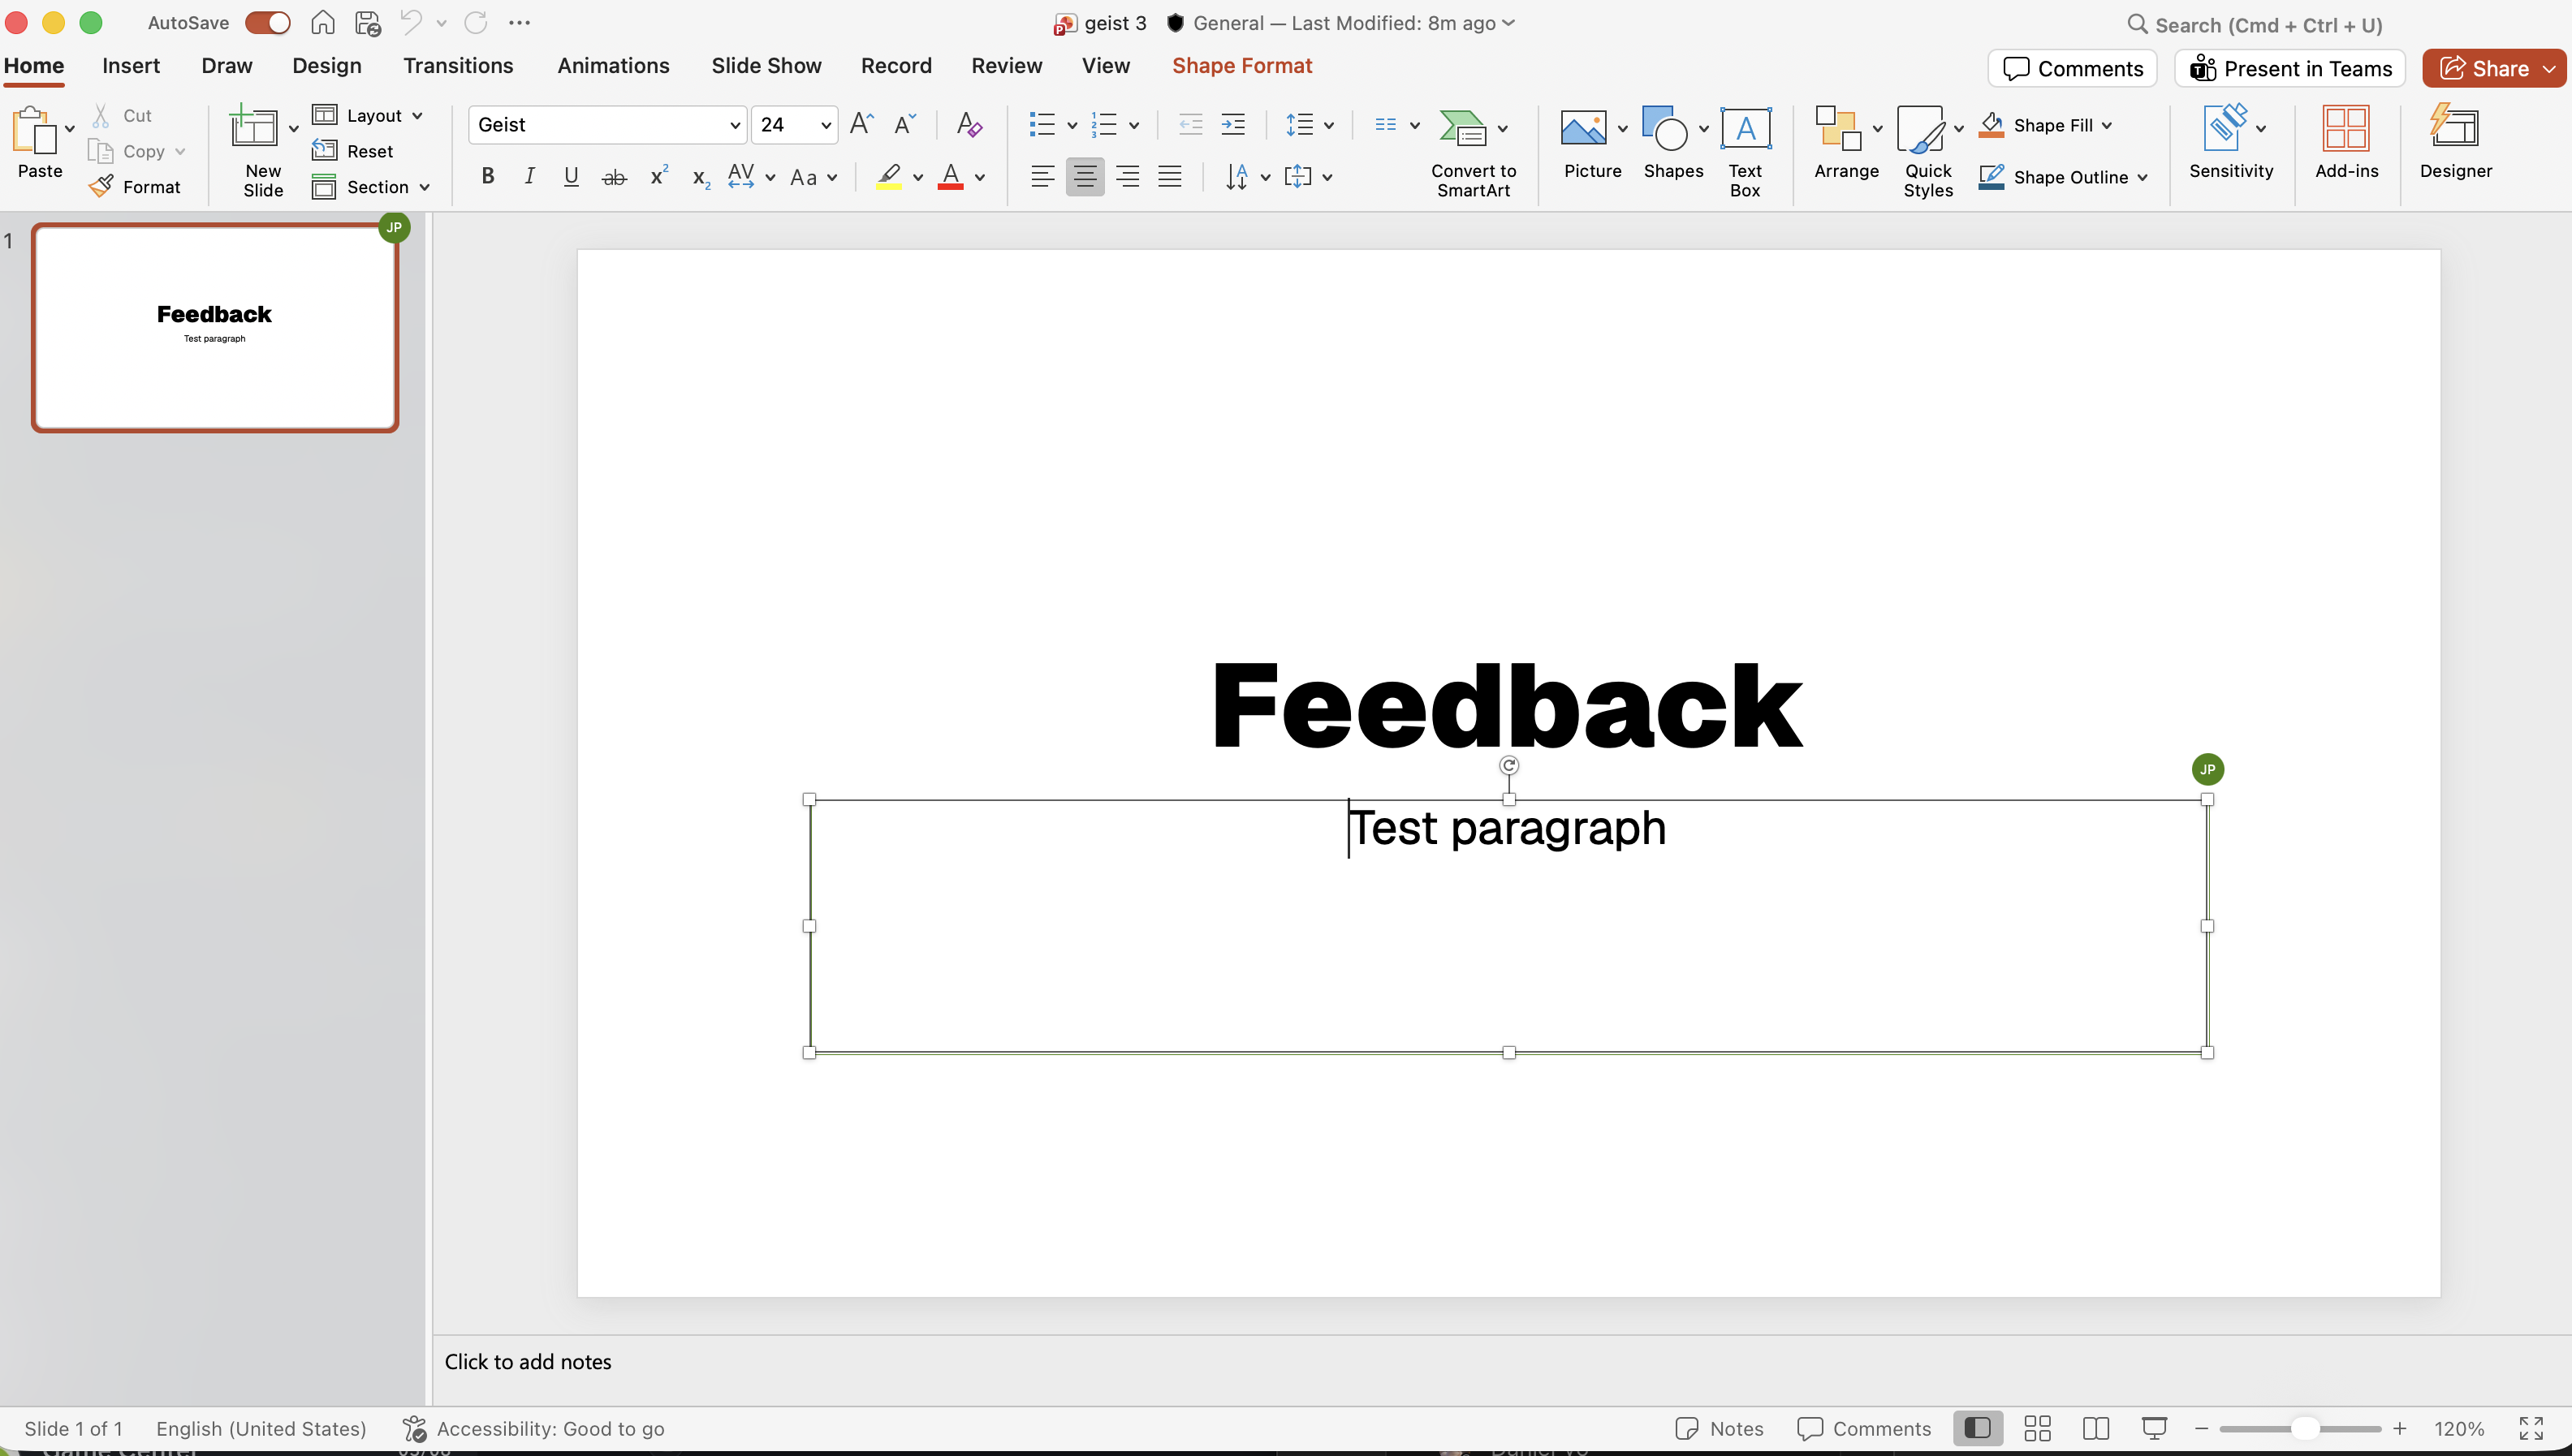Screen dimensions: 2572x1456
Task: Go to the Shape Format tab
Action: [1242, 66]
